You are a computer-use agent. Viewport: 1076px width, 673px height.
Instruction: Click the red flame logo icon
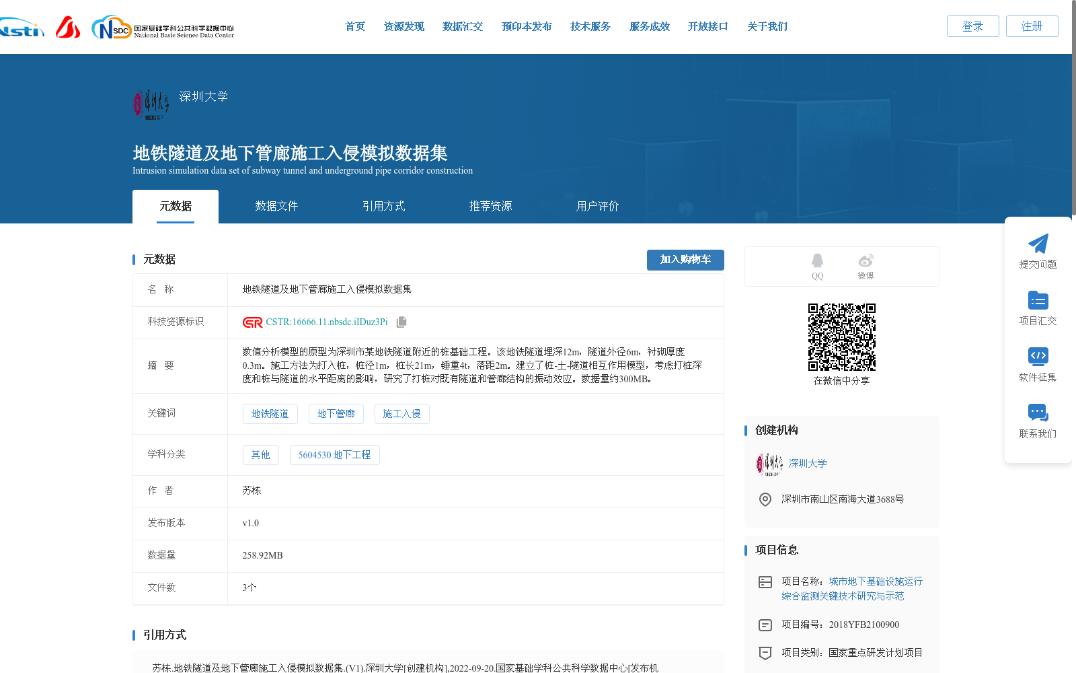click(68, 27)
